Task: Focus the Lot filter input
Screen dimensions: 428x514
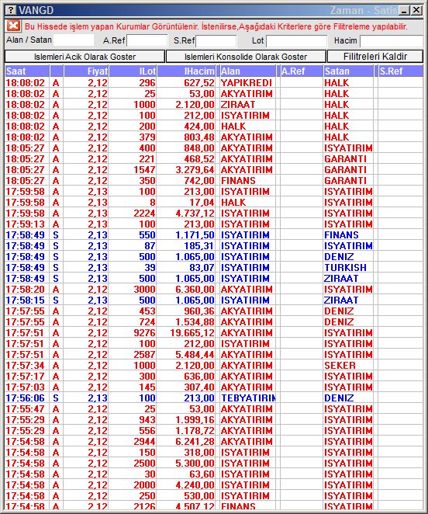Action: point(296,41)
